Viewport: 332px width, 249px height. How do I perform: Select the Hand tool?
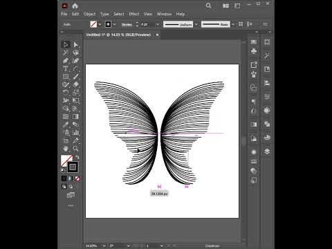tap(66, 148)
